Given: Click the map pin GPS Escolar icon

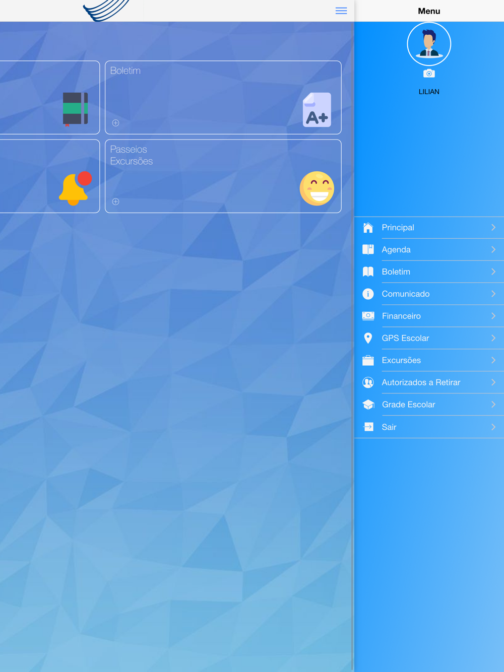Looking at the screenshot, I should click(368, 338).
